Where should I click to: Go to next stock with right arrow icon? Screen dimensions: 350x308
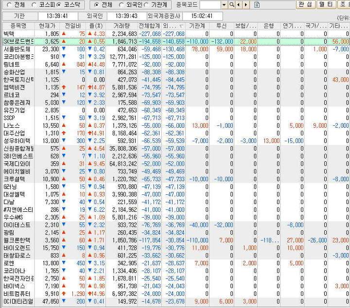coord(246,4)
